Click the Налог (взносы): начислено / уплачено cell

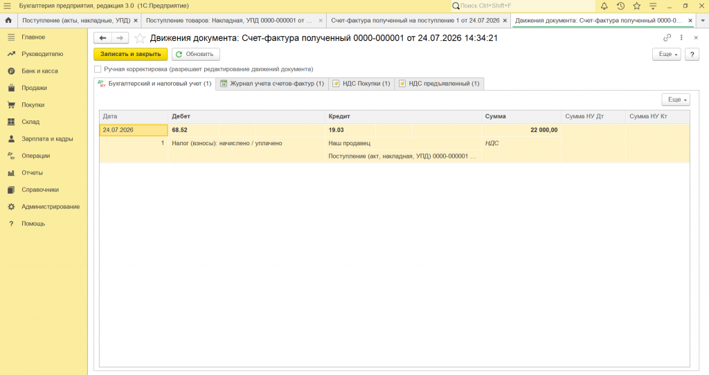point(246,143)
